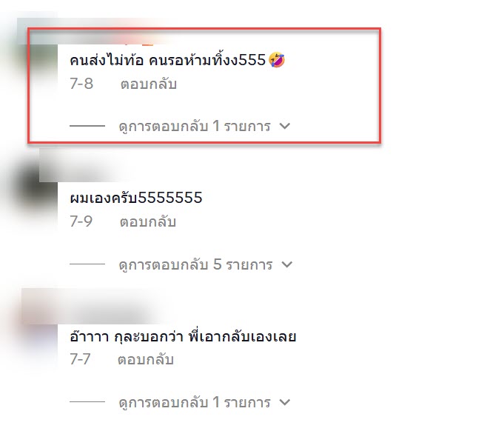Open "ดูการตอบกลับ 1 รายการ" text below 7-8 comment

click(195, 126)
